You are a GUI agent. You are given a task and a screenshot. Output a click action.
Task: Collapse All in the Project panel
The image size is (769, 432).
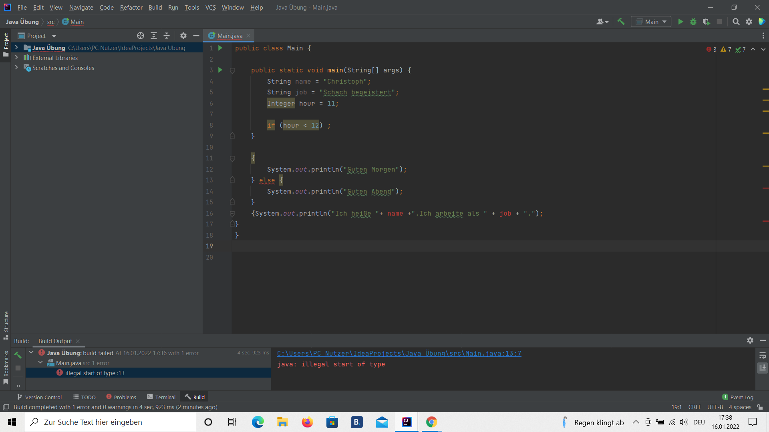[x=167, y=36]
